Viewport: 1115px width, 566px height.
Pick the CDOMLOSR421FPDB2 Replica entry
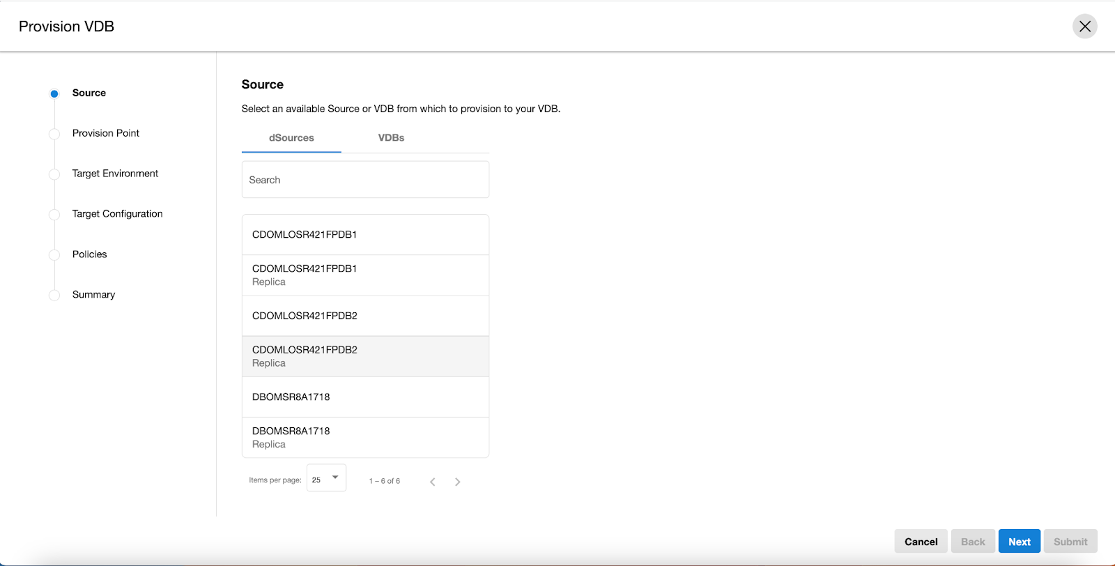point(365,356)
